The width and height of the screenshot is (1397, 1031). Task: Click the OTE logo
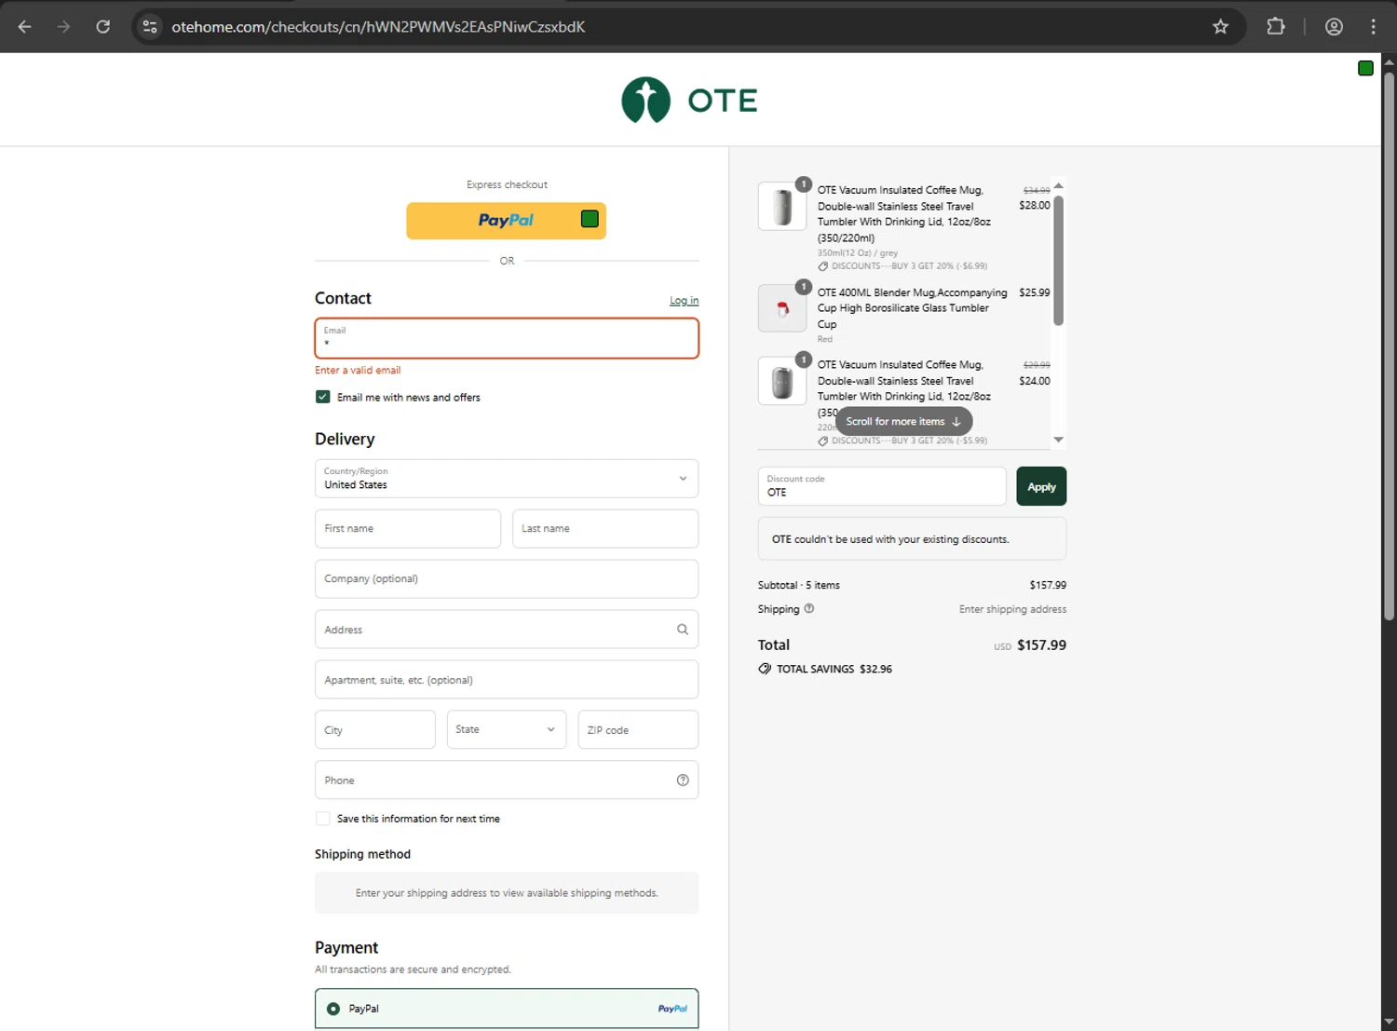pos(690,100)
